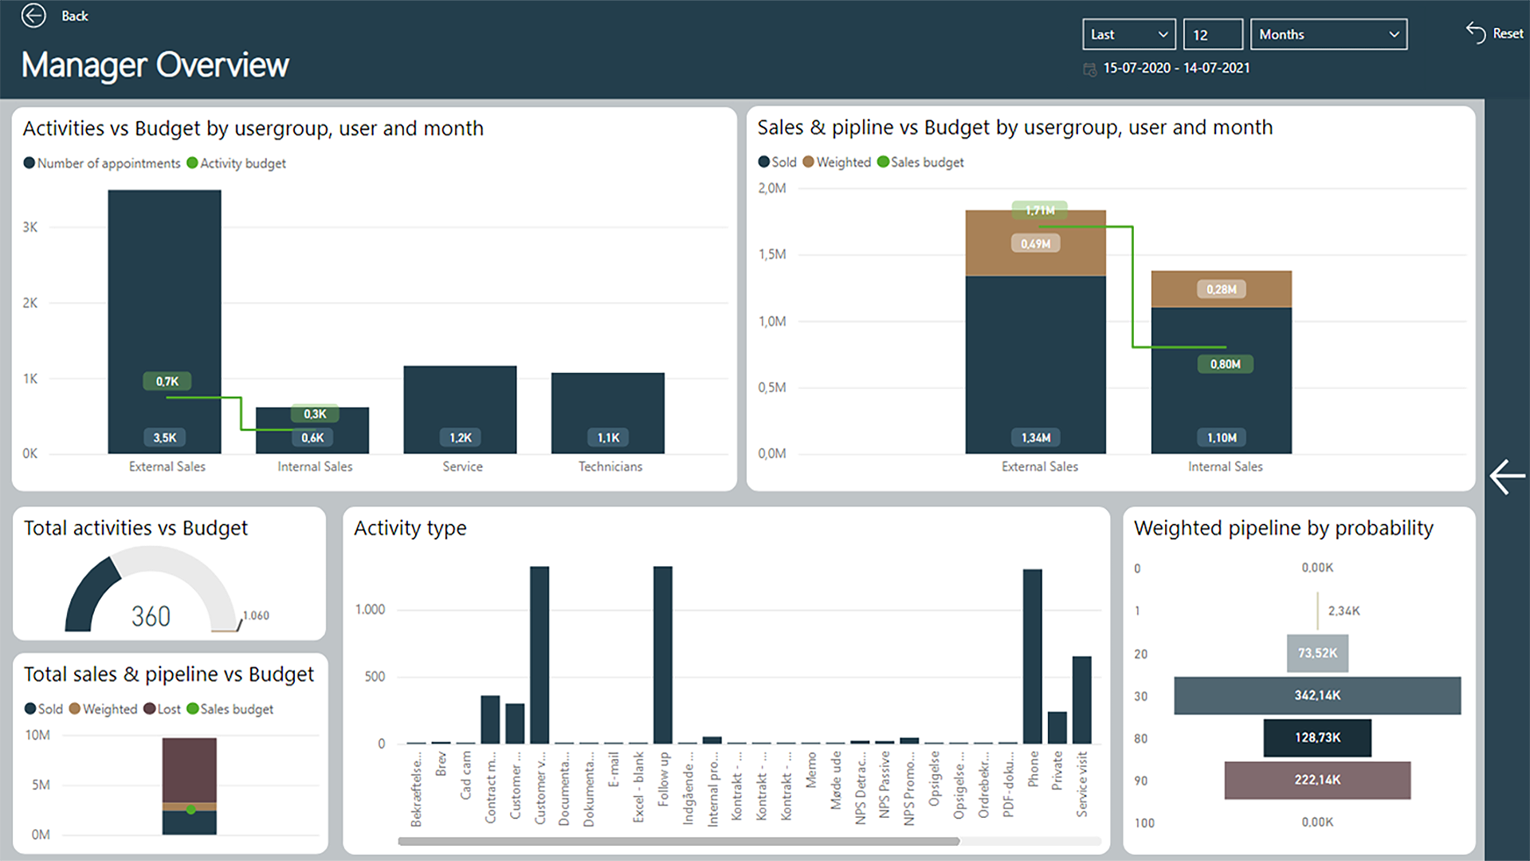Click Sales budget legend dot in top-right chart

(x=883, y=162)
